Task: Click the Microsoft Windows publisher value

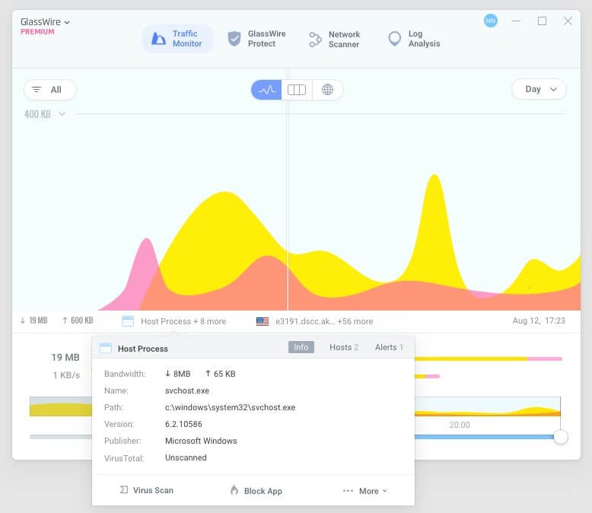Action: point(201,441)
